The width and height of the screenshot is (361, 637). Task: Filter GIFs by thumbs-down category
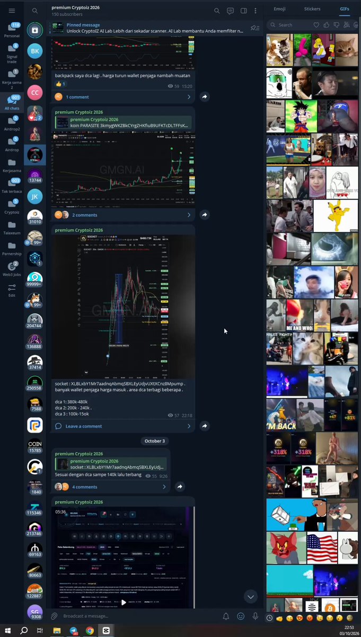click(336, 25)
